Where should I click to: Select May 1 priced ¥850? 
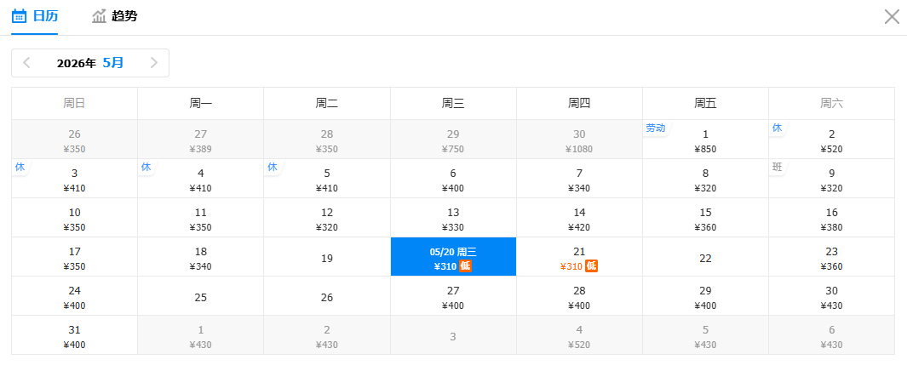point(705,140)
